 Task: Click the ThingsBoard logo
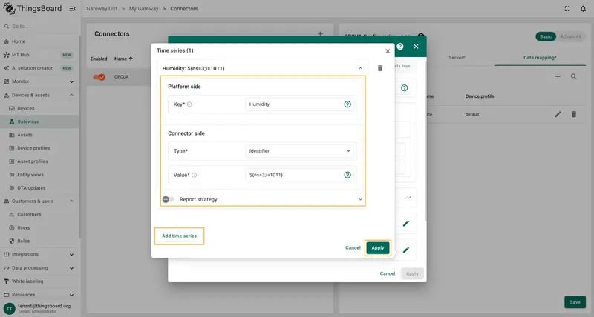33,9
